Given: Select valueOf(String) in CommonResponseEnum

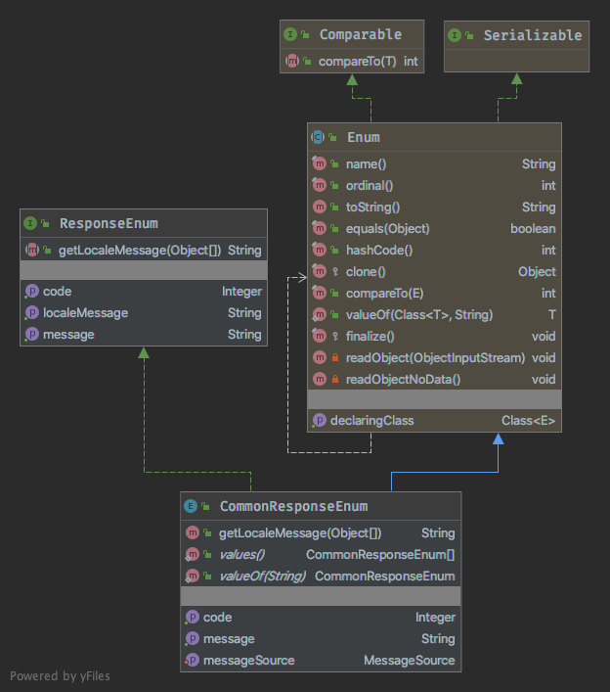Looking at the screenshot, I should (x=261, y=577).
